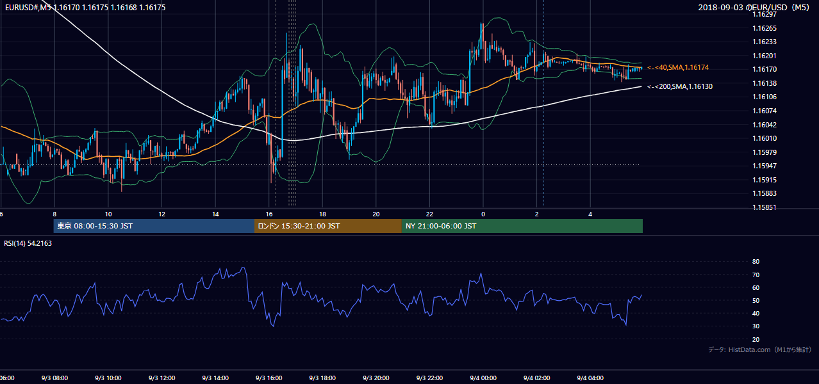Click the 9/3 14:00 date label
Screen dimensions: 819x384
tap(215, 378)
